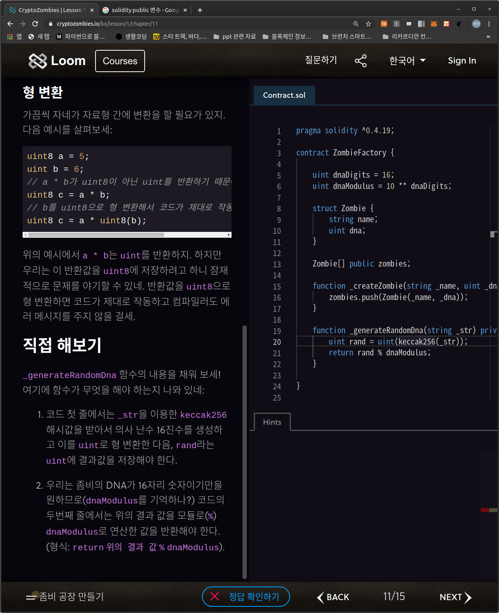Click the small screen extension icon

[409, 24]
